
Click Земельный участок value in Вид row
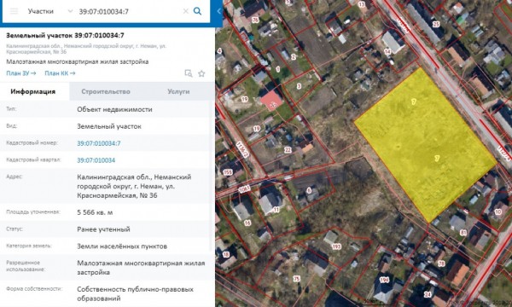point(109,126)
